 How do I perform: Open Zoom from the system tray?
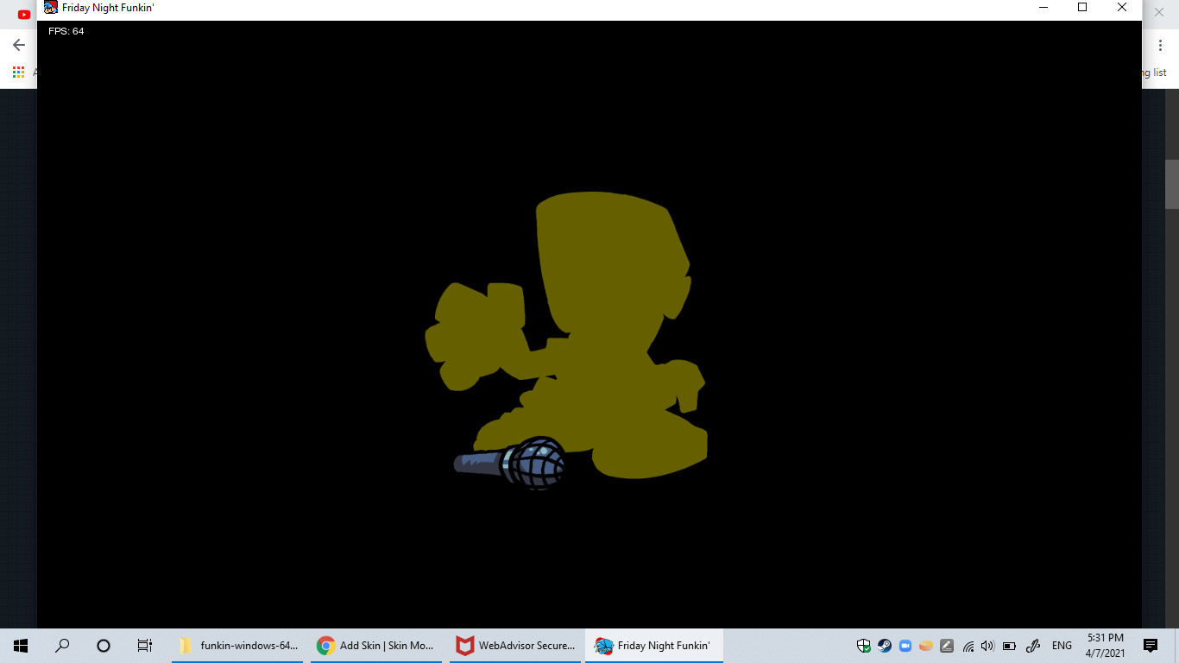[x=905, y=646]
